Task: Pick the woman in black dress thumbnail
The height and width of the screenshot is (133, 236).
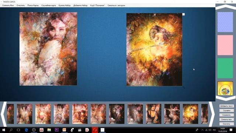Action: click(x=153, y=114)
